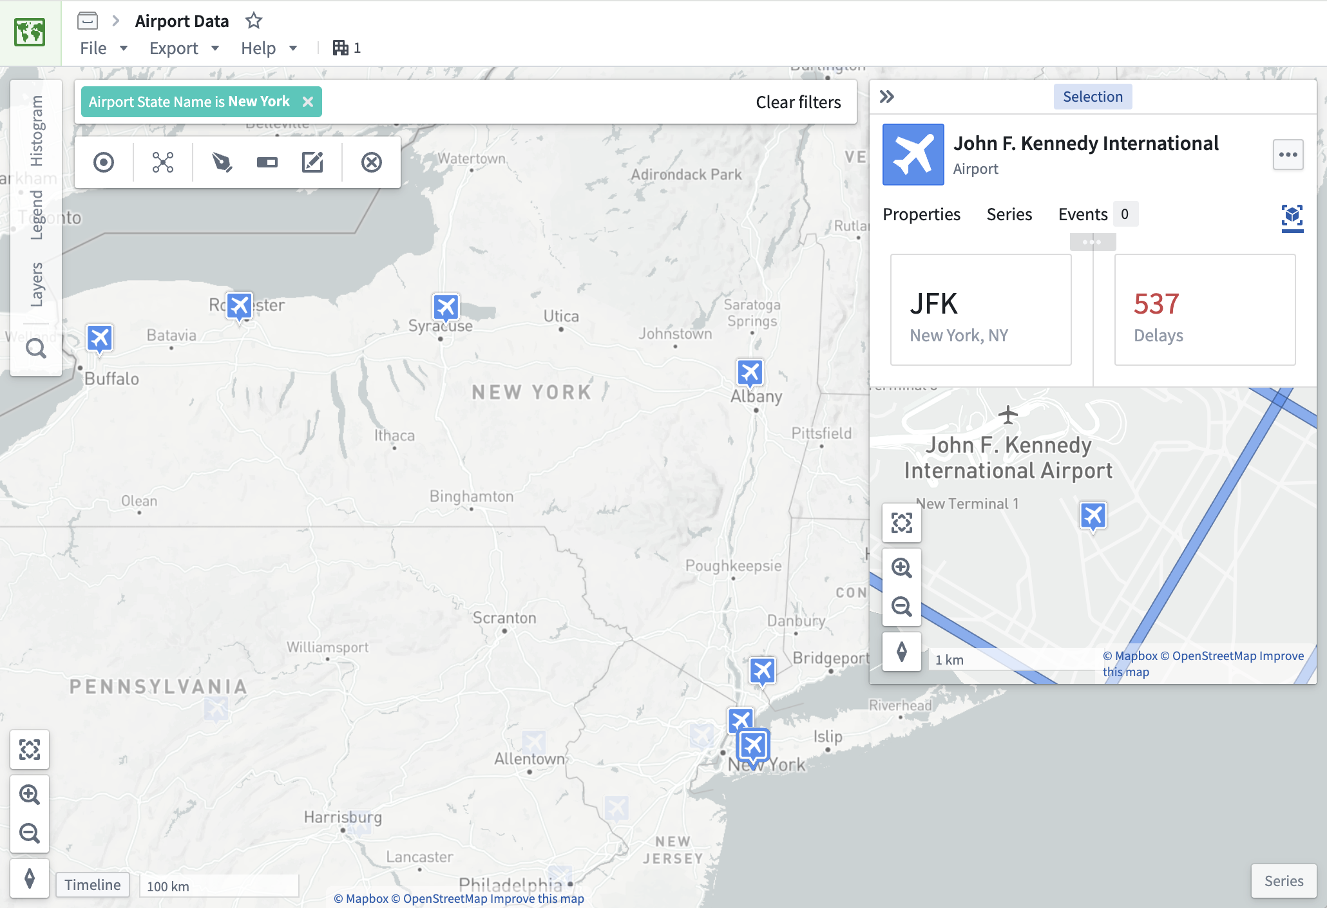
Task: Zoom out on the main map
Action: 30,833
